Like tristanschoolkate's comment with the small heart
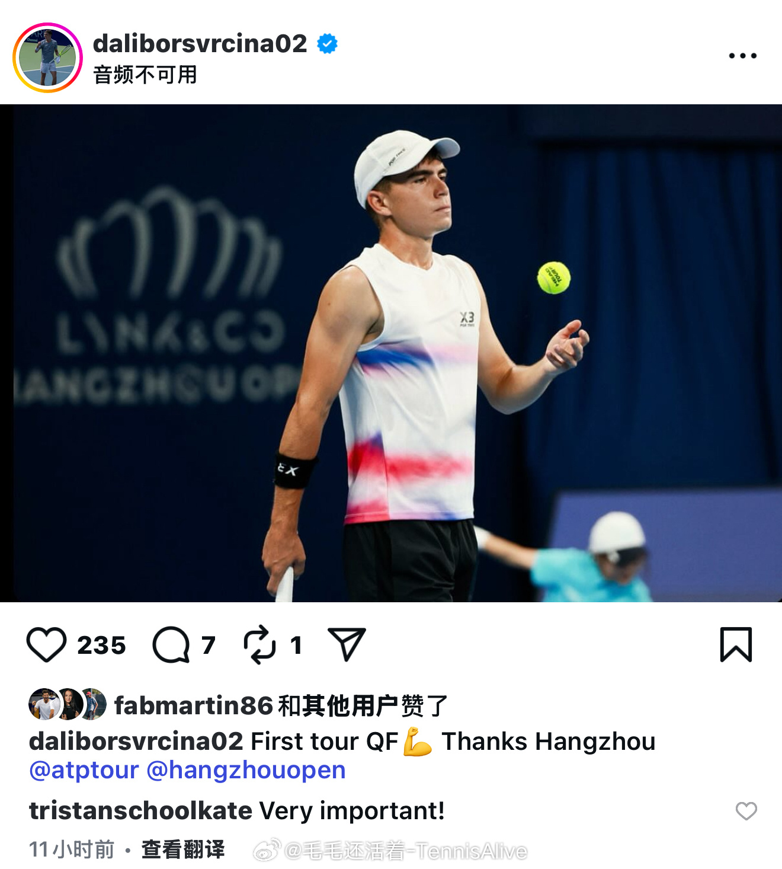Viewport: 782px width, 869px height. tap(746, 811)
